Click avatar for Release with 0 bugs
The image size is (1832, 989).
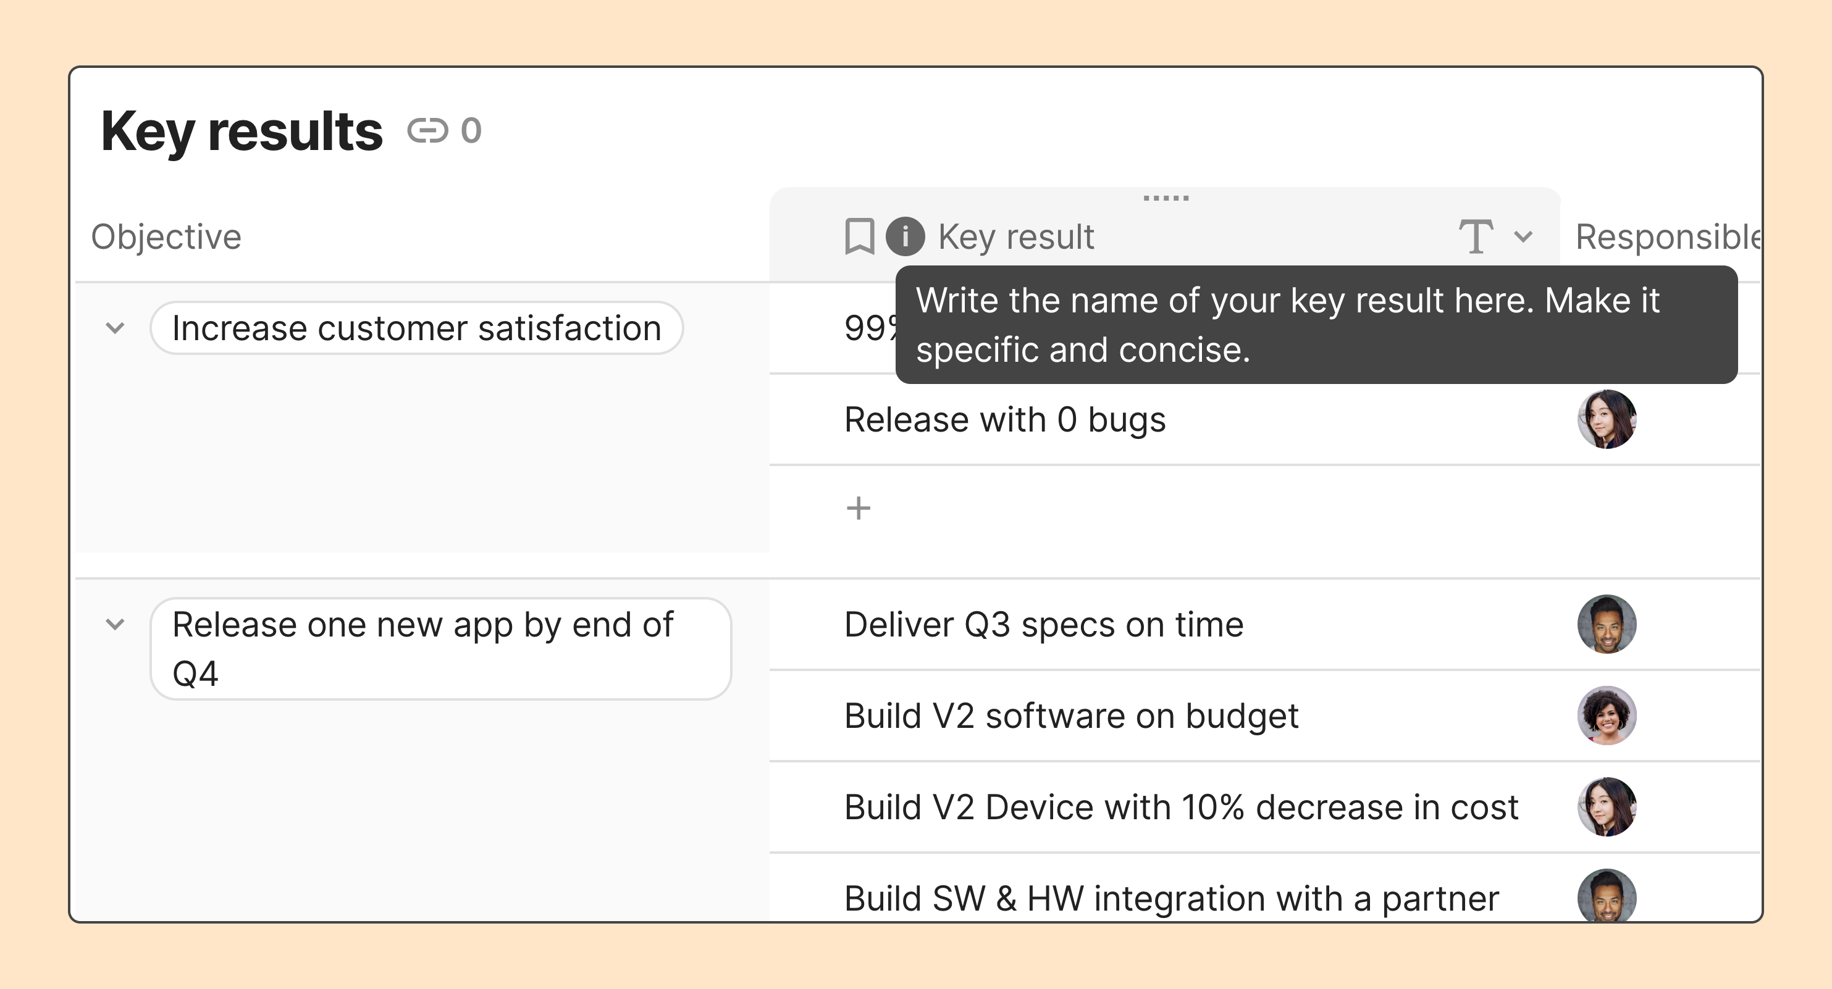[x=1607, y=419]
